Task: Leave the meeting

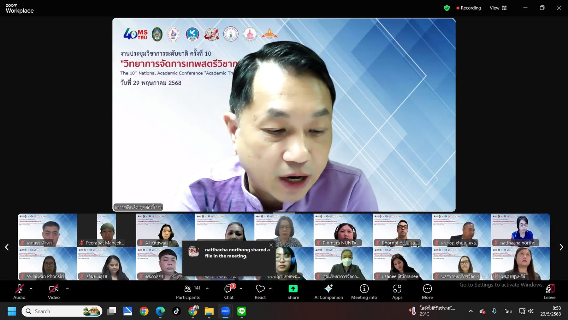Action: pos(549,292)
